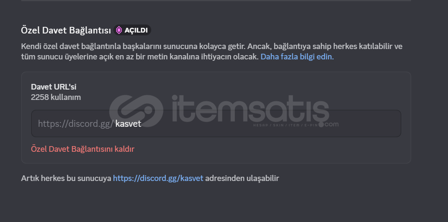Viewport: 448px width, 222px height.
Task: Remove vanity URL via Özel Davet Bağlantısını kaldır
Action: [x=83, y=149]
